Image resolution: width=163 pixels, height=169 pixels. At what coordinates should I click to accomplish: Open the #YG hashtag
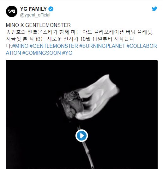67,53
